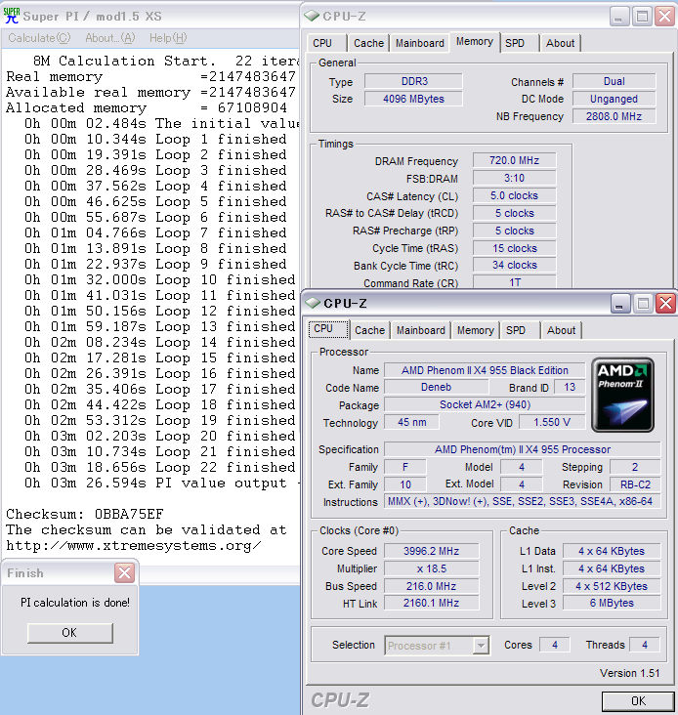Click the Super PI app icon
Image resolution: width=678 pixels, height=715 pixels.
pos(12,16)
